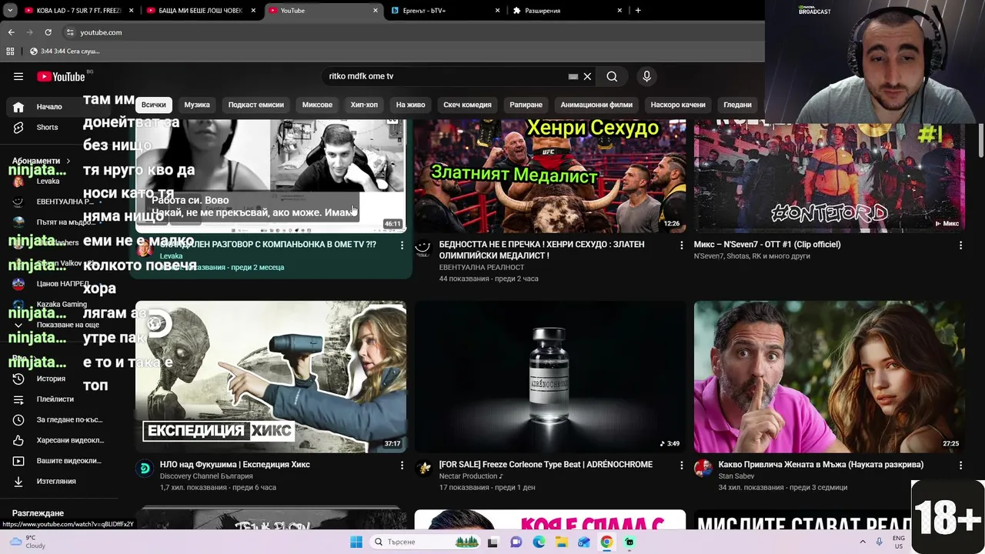The width and height of the screenshot is (985, 554).
Task: Open the Chrome apps grid in bookmarks bar
Action: [x=10, y=51]
